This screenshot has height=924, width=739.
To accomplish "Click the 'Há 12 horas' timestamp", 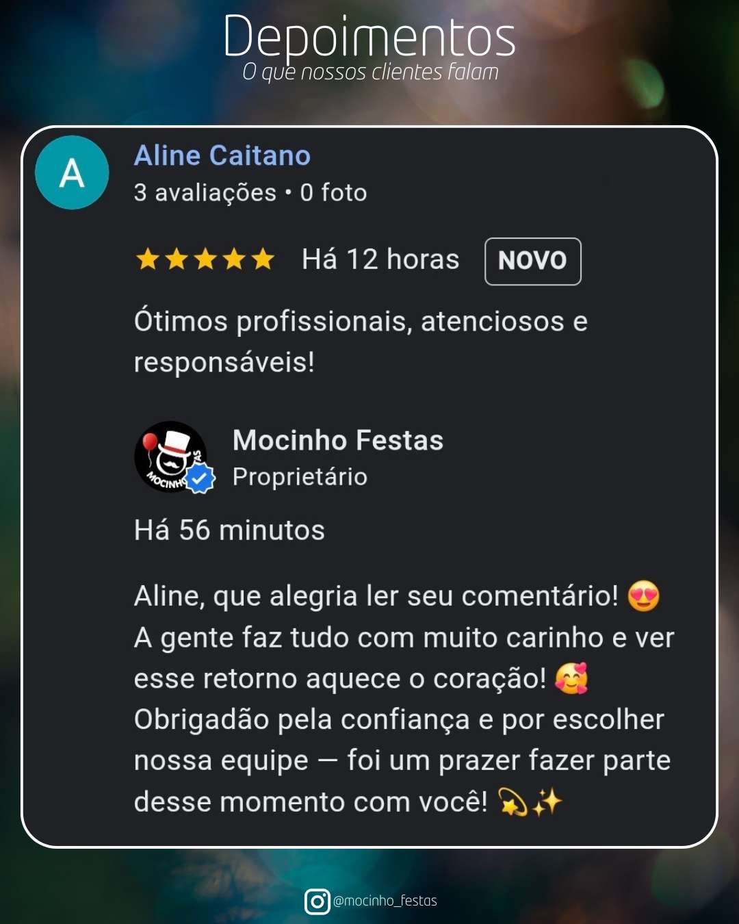I will [x=380, y=259].
